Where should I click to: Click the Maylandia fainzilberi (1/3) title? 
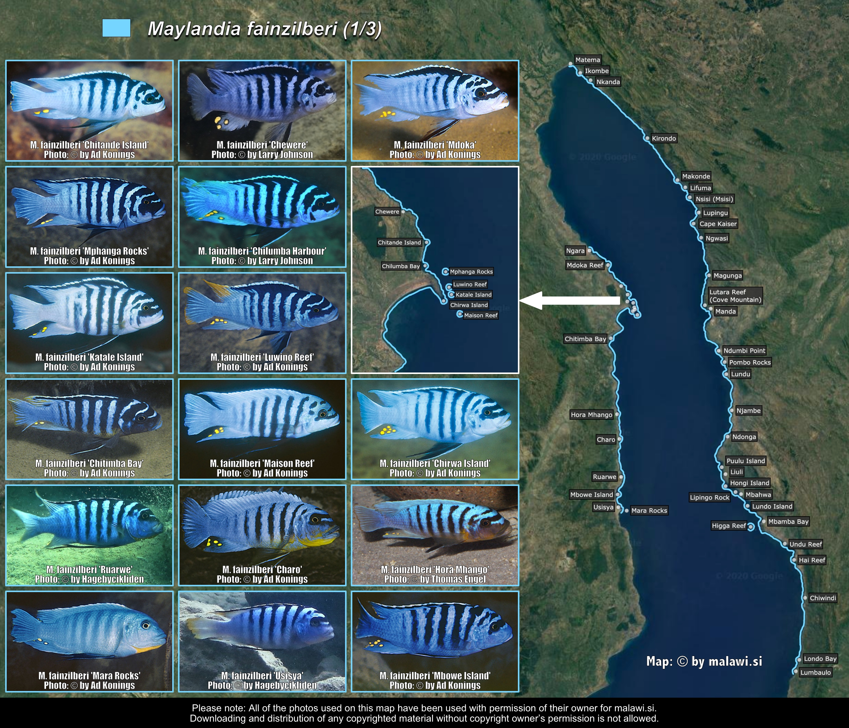tap(265, 29)
